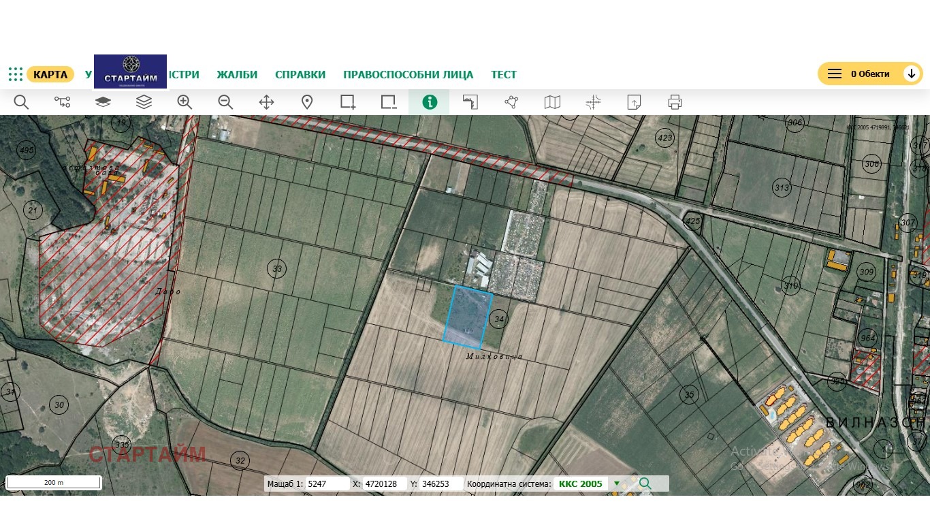
Task: Click the КАРТА button
Action: (50, 74)
